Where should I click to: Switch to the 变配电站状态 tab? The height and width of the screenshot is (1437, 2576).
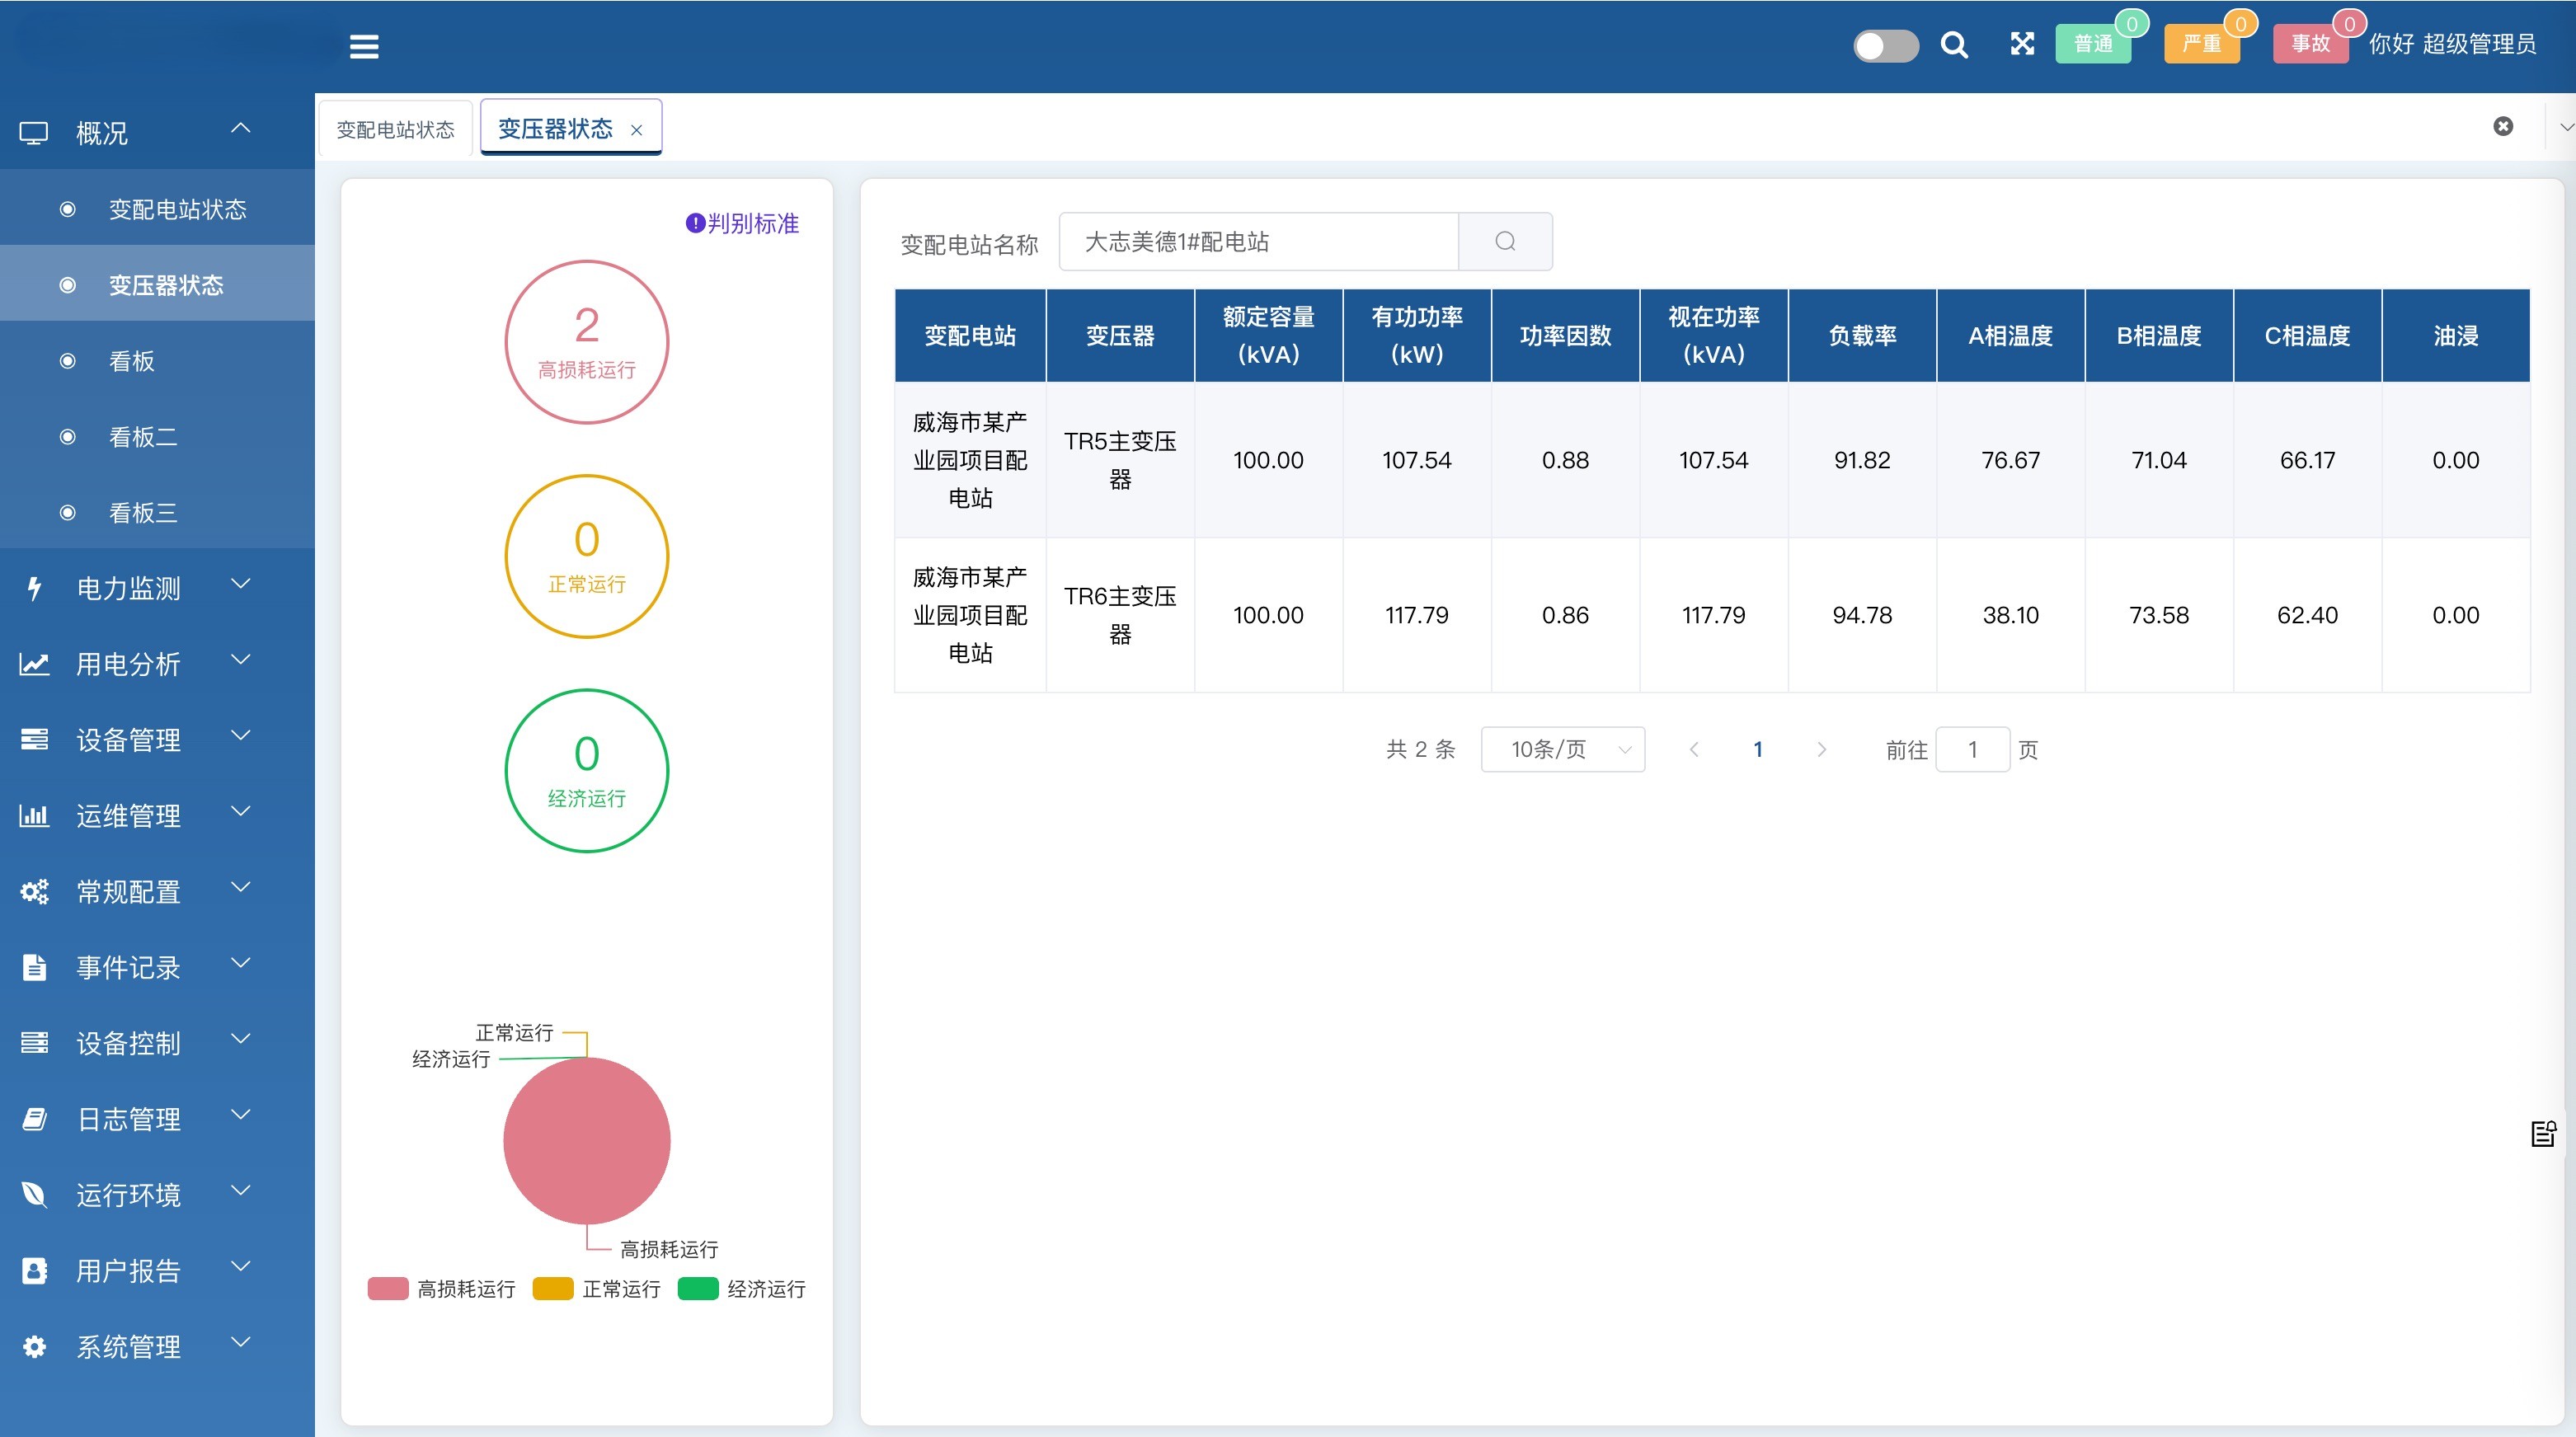395,130
